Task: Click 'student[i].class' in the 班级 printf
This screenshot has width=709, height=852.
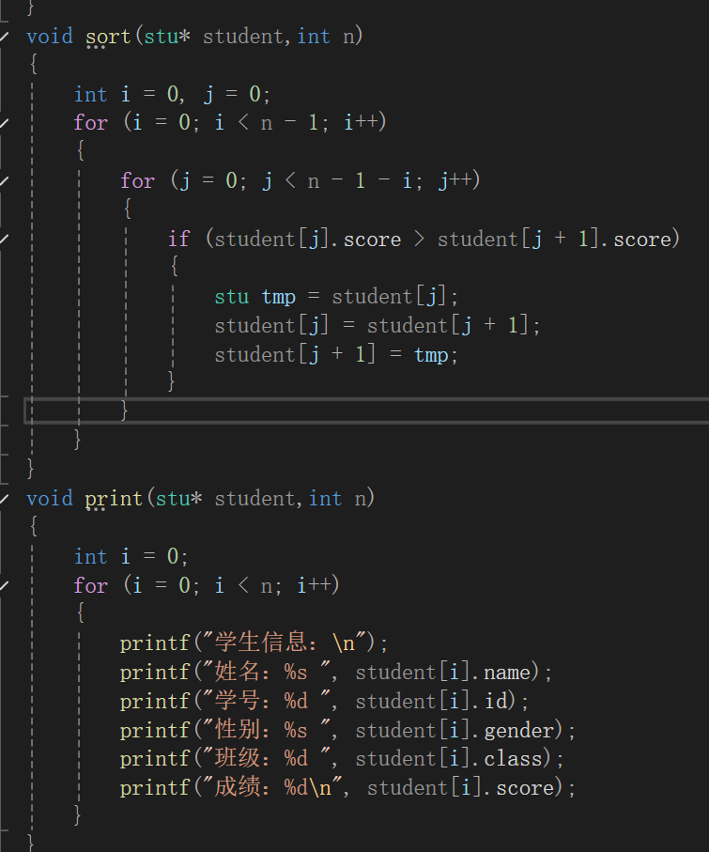Action: pyautogui.click(x=449, y=759)
